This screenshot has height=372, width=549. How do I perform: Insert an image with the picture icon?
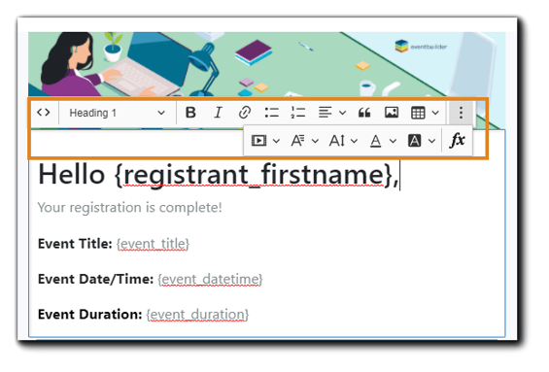pyautogui.click(x=392, y=113)
